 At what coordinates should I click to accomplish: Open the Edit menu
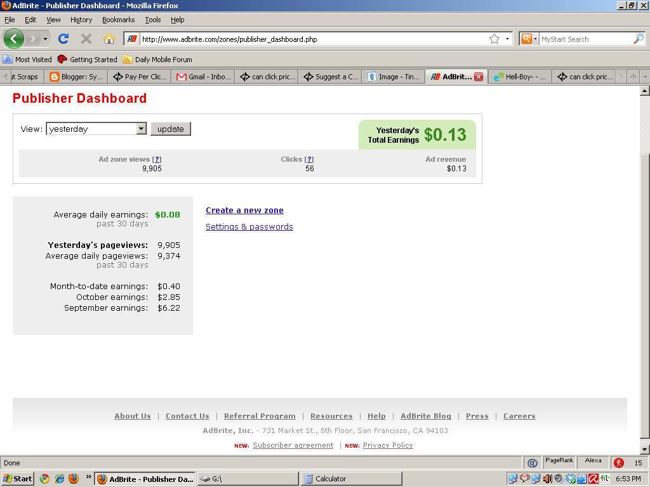click(30, 20)
